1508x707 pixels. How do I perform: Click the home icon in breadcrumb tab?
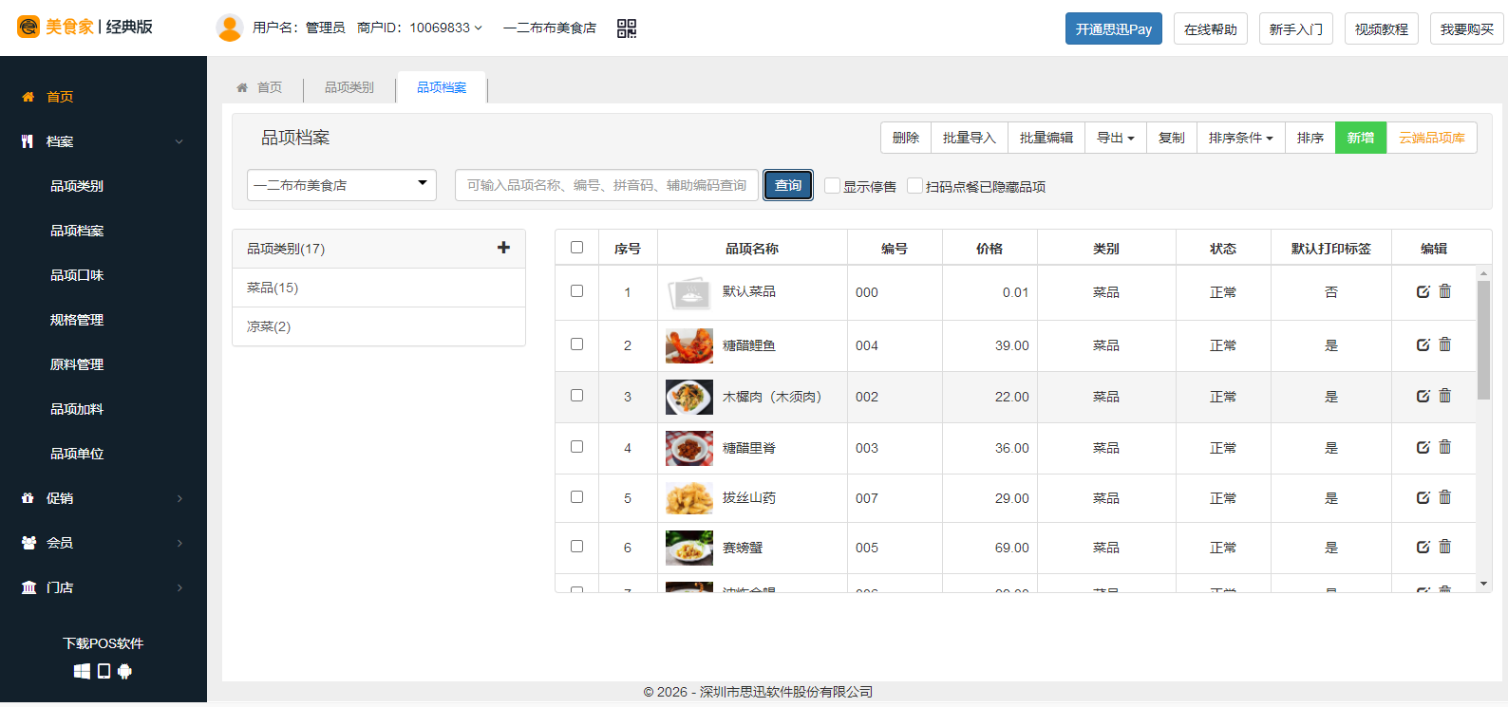point(242,87)
